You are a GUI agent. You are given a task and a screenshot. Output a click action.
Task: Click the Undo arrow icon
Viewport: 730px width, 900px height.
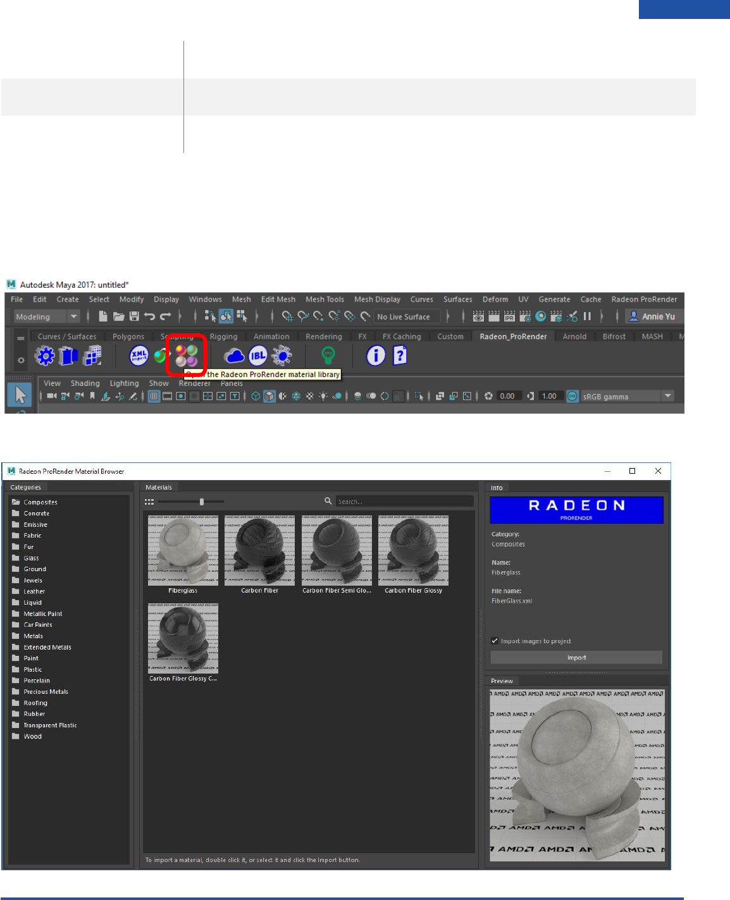[x=149, y=316]
